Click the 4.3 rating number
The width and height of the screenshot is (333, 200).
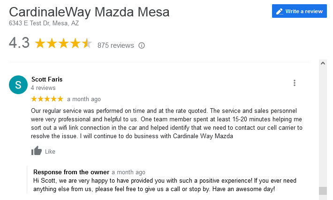[x=19, y=43]
